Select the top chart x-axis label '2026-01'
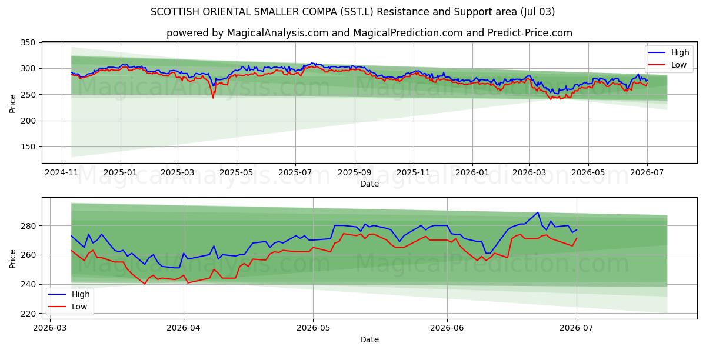The image size is (706, 353). [472, 173]
